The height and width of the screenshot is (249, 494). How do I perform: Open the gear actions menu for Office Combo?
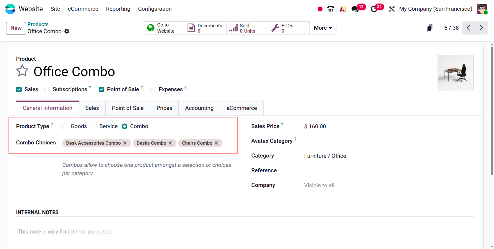(x=67, y=31)
